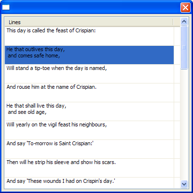193x193 pixels.
Task: Select row 'Will yearly on the vigil feast his neighbours'
Action: (x=89, y=130)
